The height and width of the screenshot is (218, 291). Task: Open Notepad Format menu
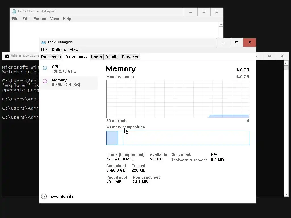40,19
